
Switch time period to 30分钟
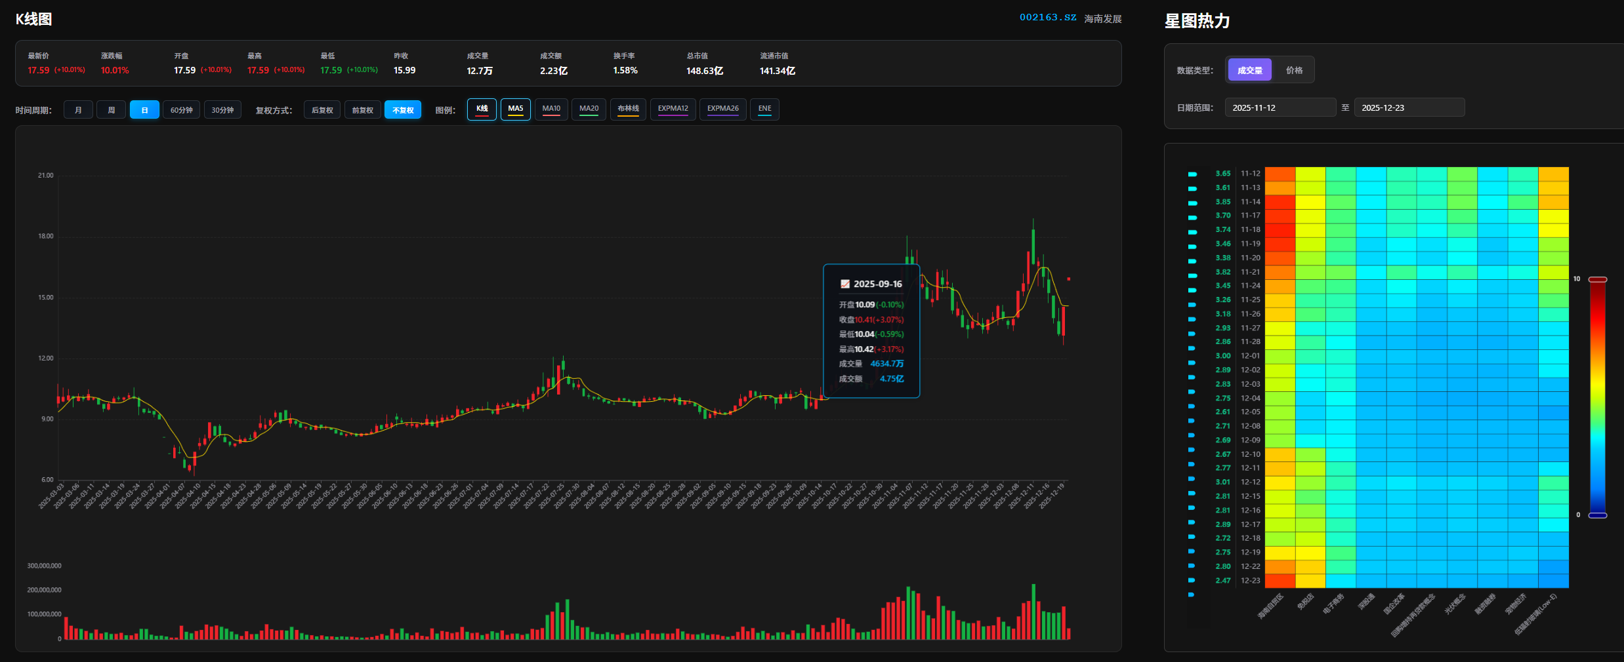(x=222, y=110)
